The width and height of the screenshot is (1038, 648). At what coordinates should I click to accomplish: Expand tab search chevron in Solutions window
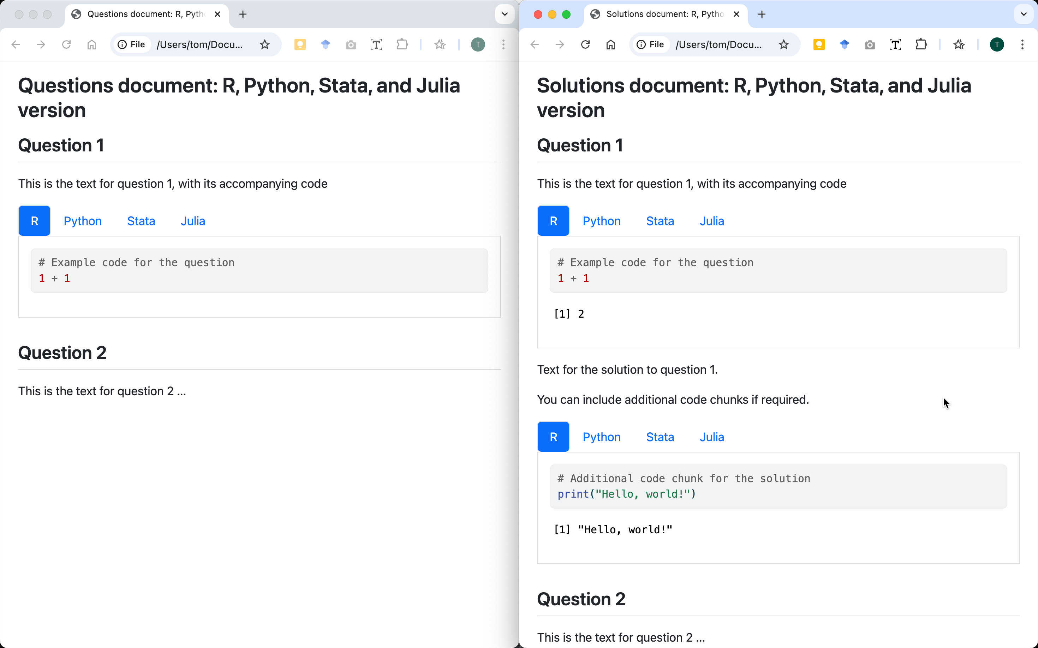[1024, 14]
